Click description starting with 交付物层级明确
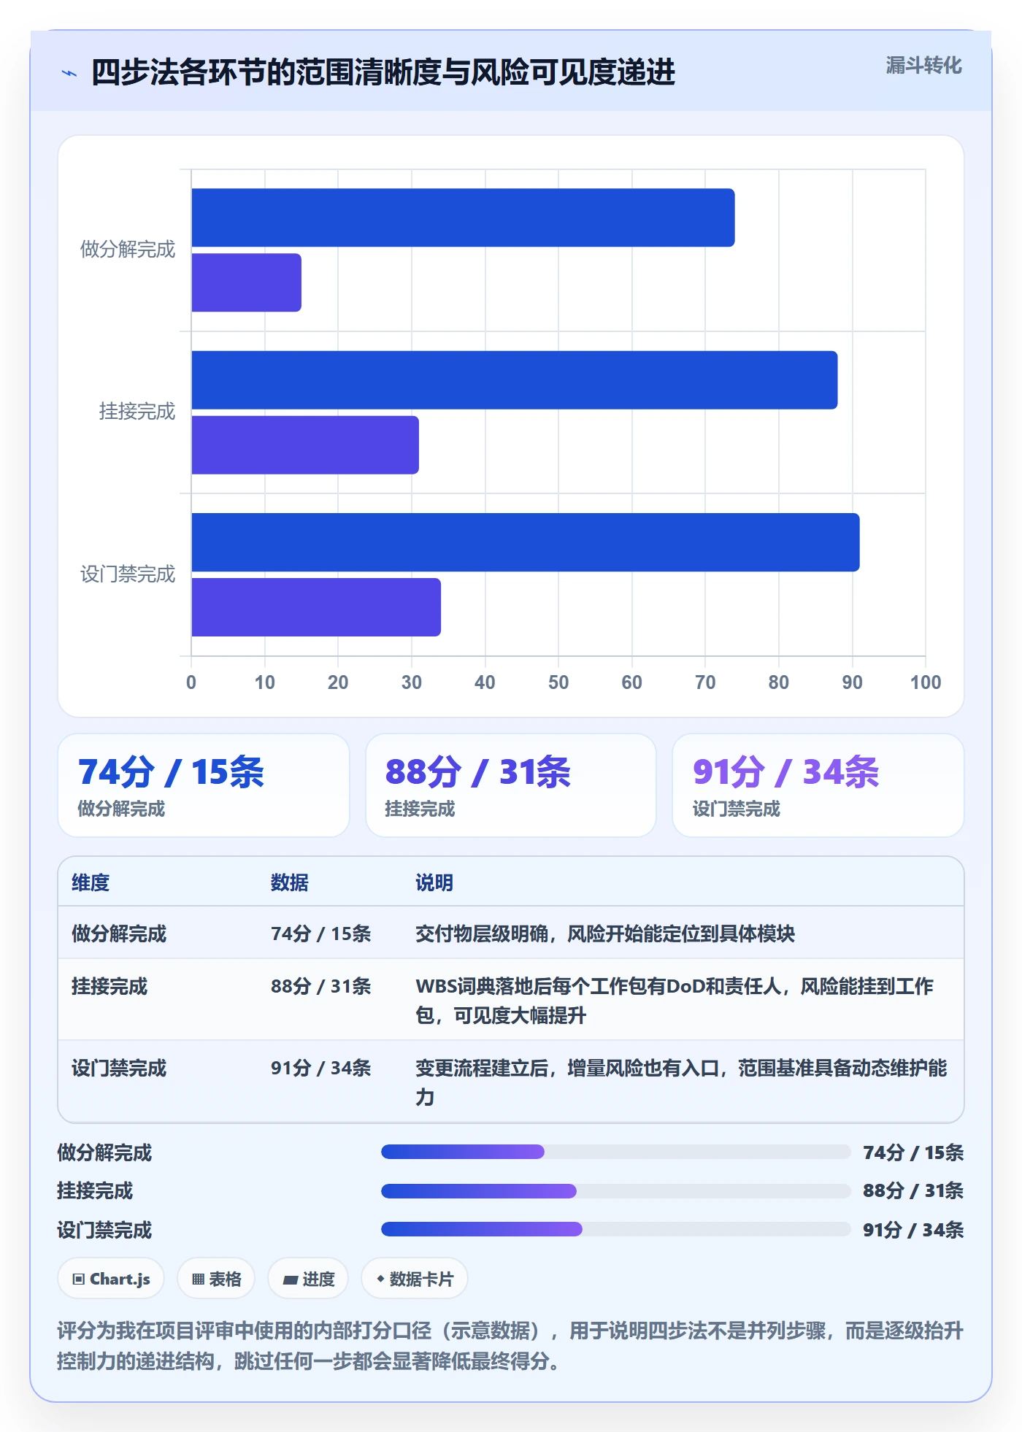 tap(605, 934)
